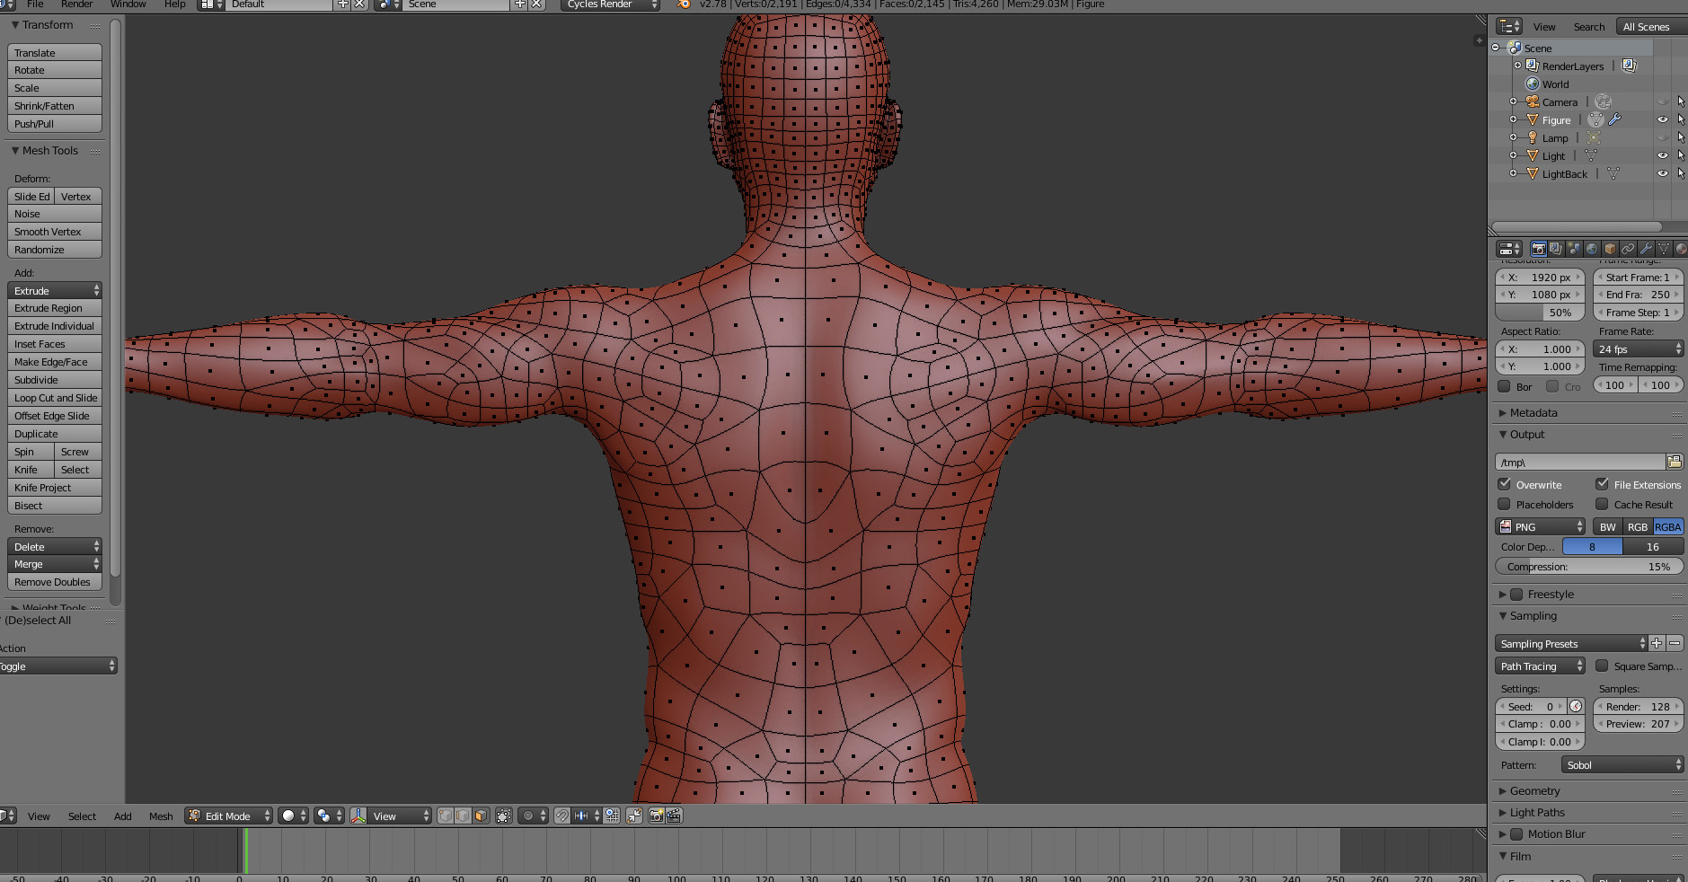Open the World properties tab
Image resolution: width=1688 pixels, height=882 pixels.
[x=1592, y=250]
